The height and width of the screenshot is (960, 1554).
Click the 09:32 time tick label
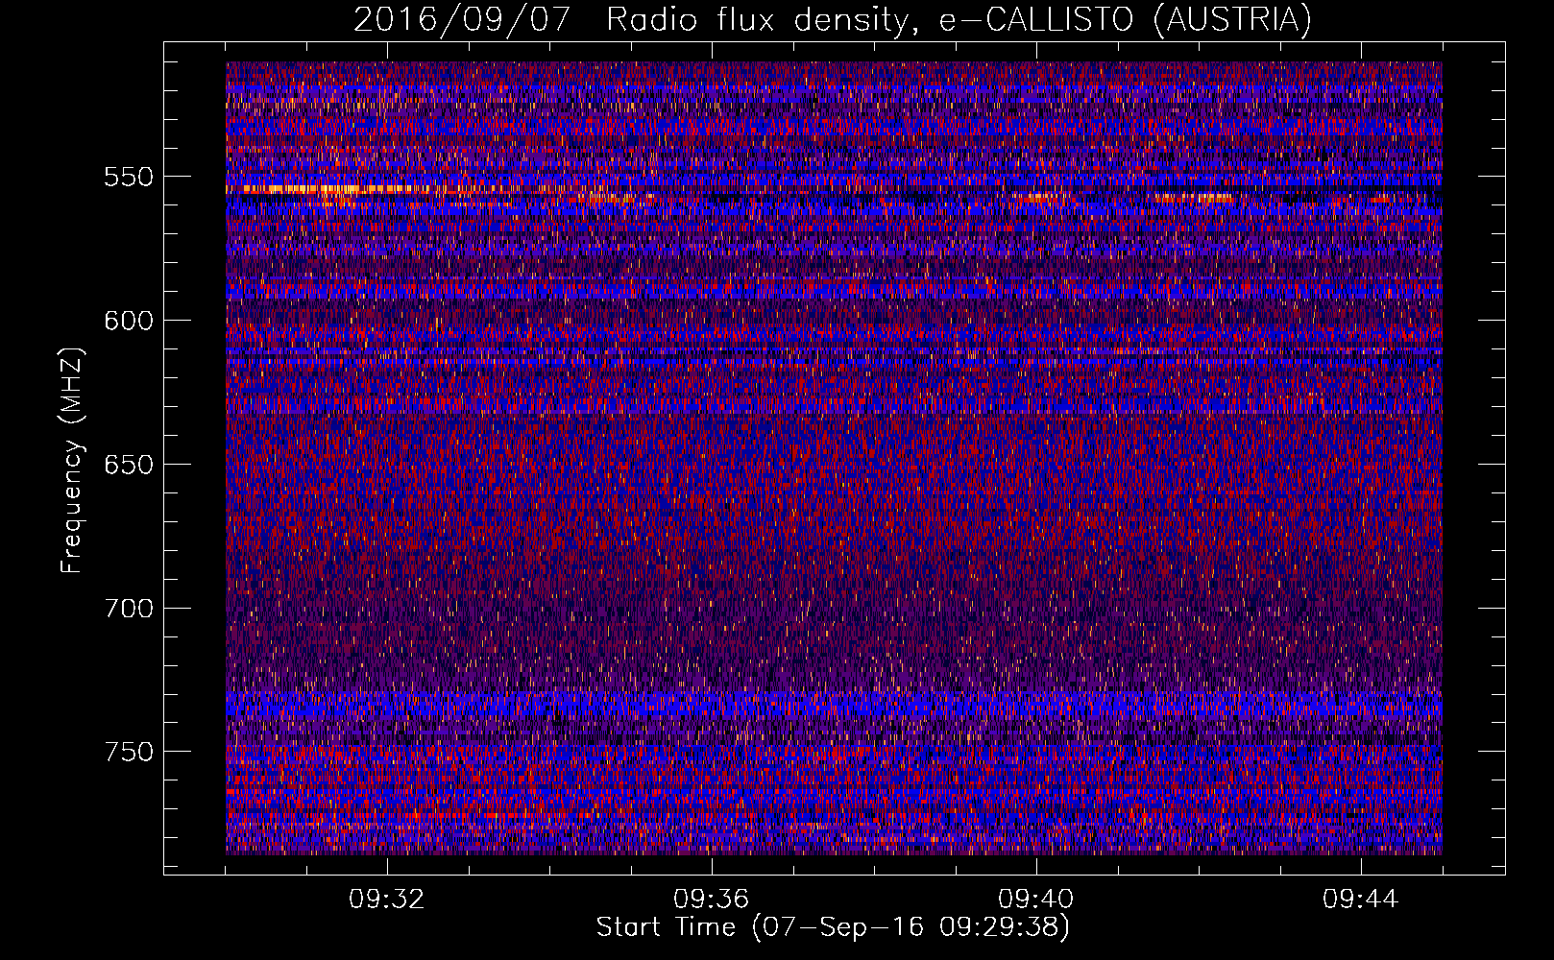[387, 900]
